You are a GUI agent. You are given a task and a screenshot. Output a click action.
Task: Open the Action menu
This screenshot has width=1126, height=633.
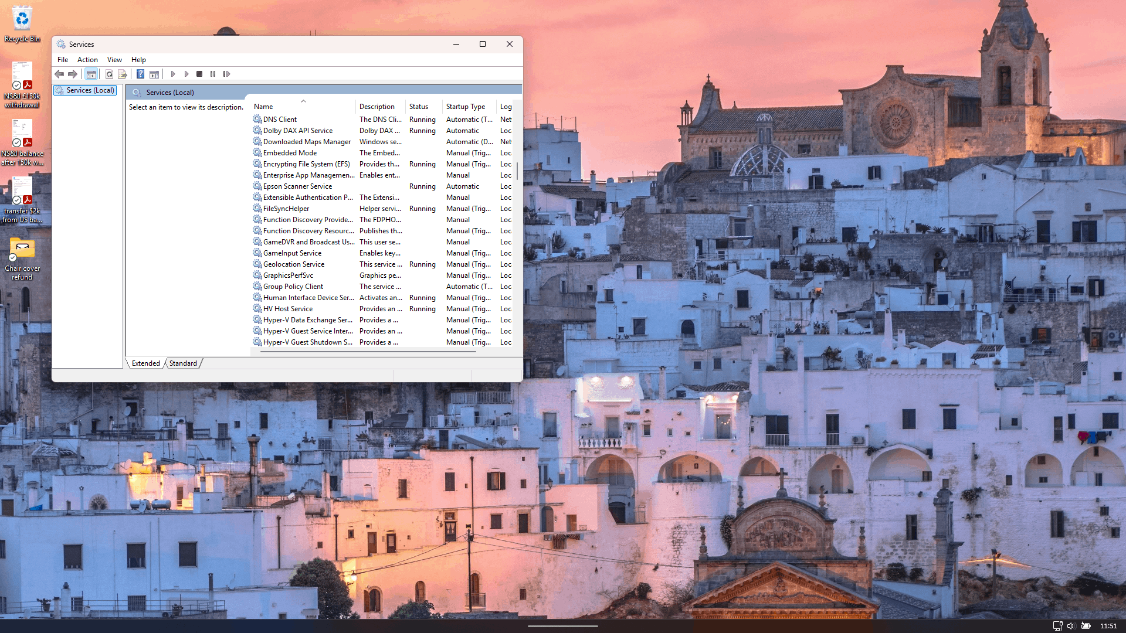click(x=87, y=60)
